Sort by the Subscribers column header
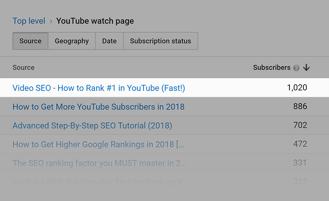This screenshot has width=329, height=201. click(x=272, y=68)
